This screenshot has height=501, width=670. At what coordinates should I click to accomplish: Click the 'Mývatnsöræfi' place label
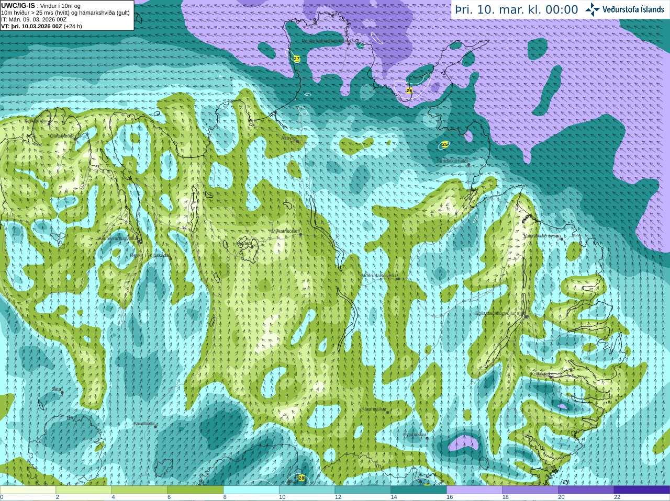[x=285, y=231]
